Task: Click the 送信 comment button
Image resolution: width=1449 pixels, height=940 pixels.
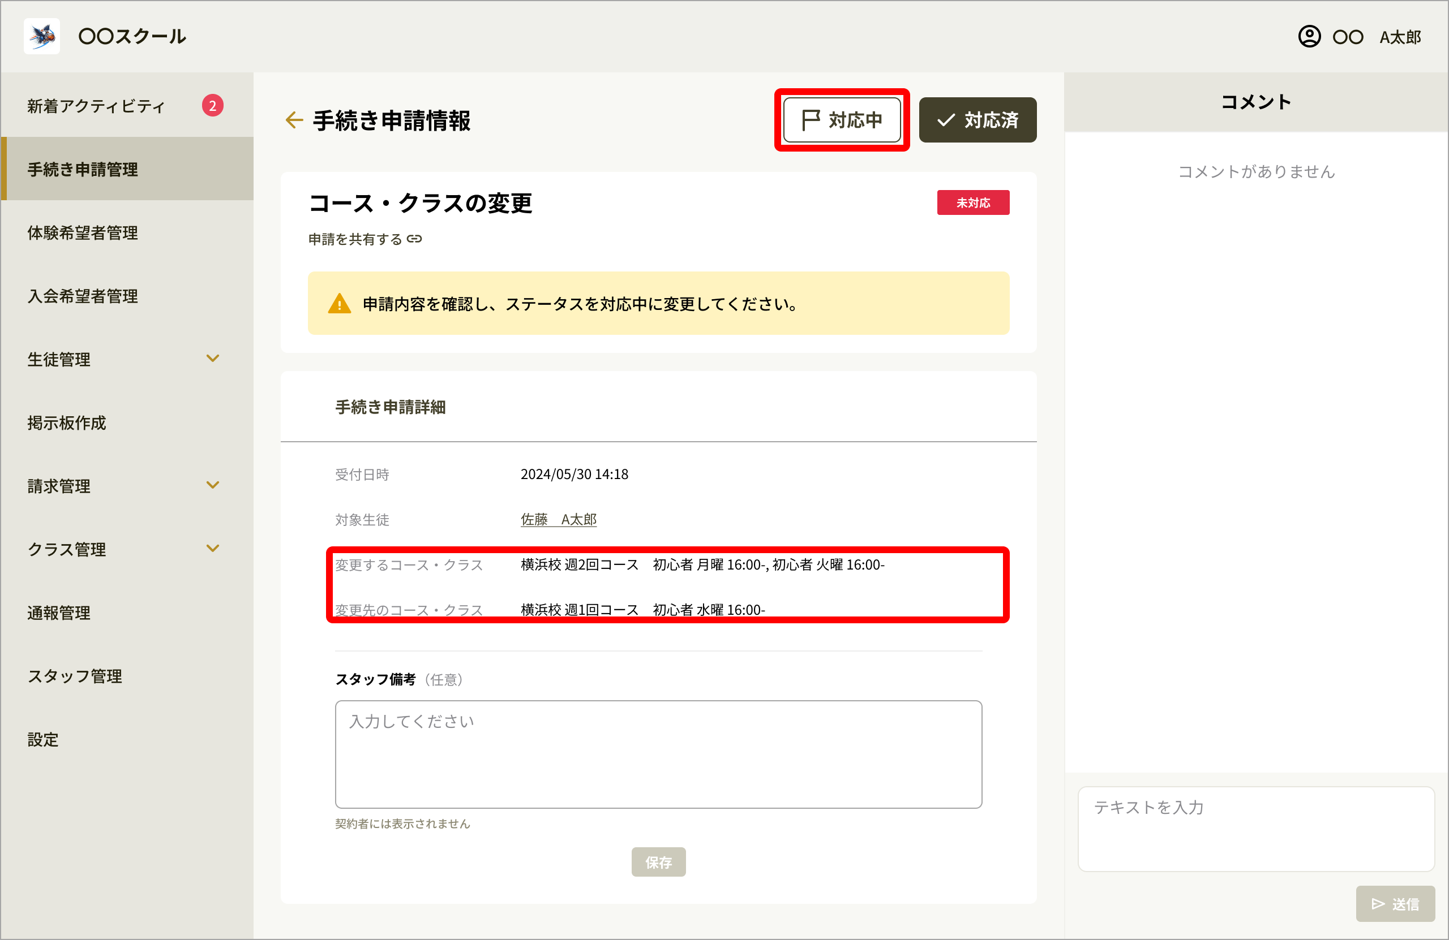Action: coord(1395,903)
